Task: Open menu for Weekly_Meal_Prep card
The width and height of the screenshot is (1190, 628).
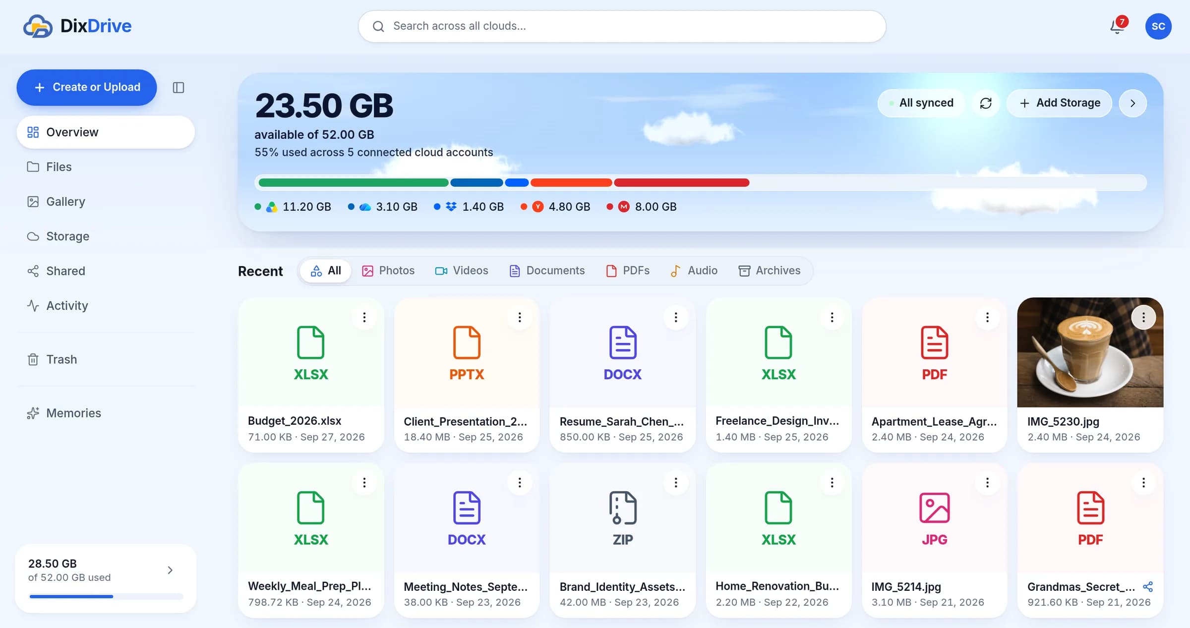Action: click(364, 483)
